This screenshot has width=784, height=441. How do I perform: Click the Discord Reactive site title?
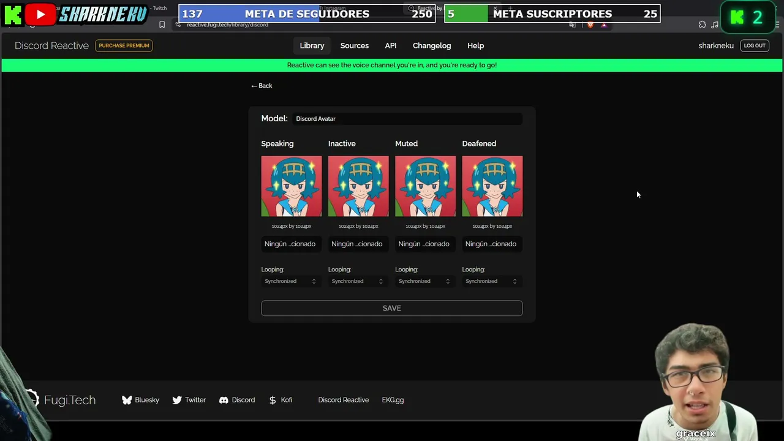(51, 45)
